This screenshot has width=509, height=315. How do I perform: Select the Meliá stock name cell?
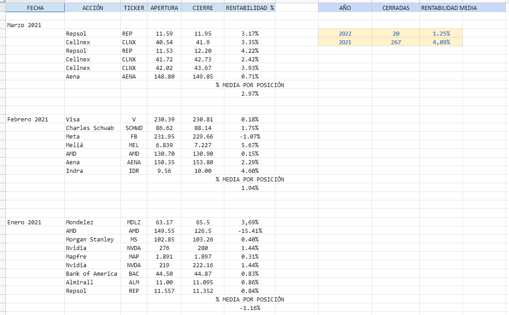coord(92,145)
